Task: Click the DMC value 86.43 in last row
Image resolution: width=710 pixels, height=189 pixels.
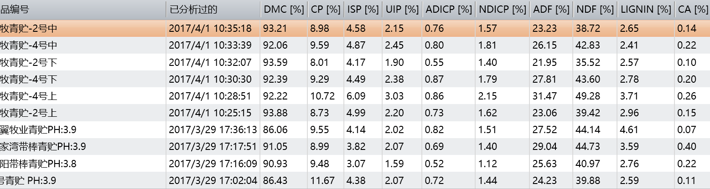Action: coord(275,181)
